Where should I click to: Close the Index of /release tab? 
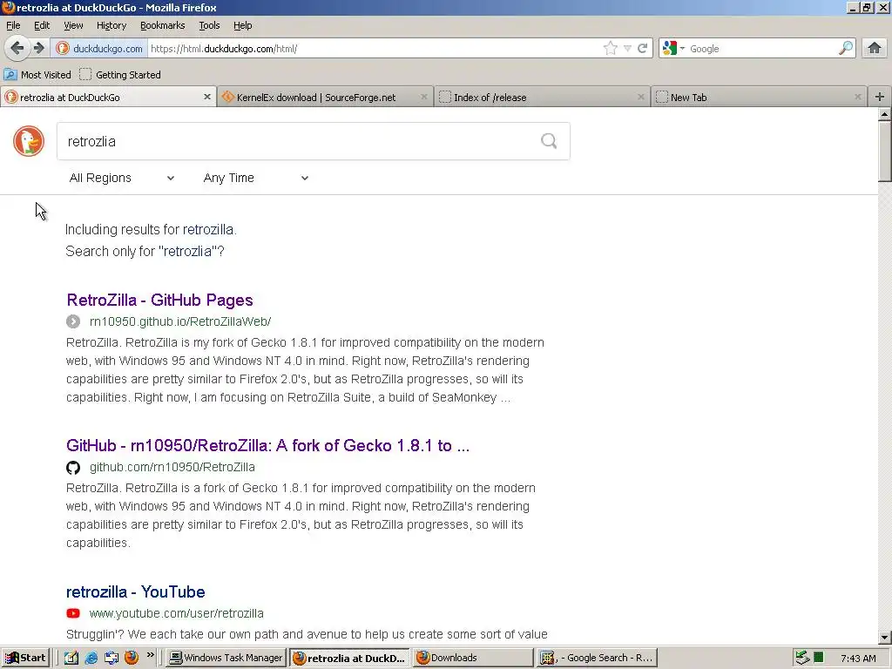(640, 97)
